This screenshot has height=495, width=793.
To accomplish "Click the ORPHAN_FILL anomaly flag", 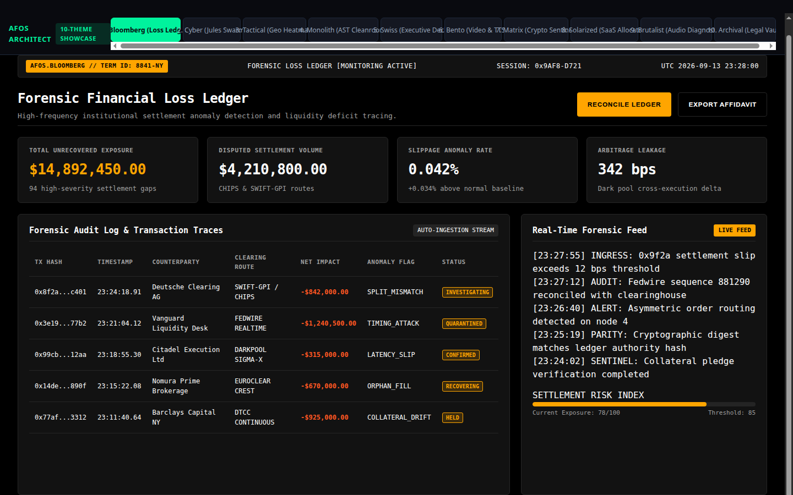I will click(389, 386).
